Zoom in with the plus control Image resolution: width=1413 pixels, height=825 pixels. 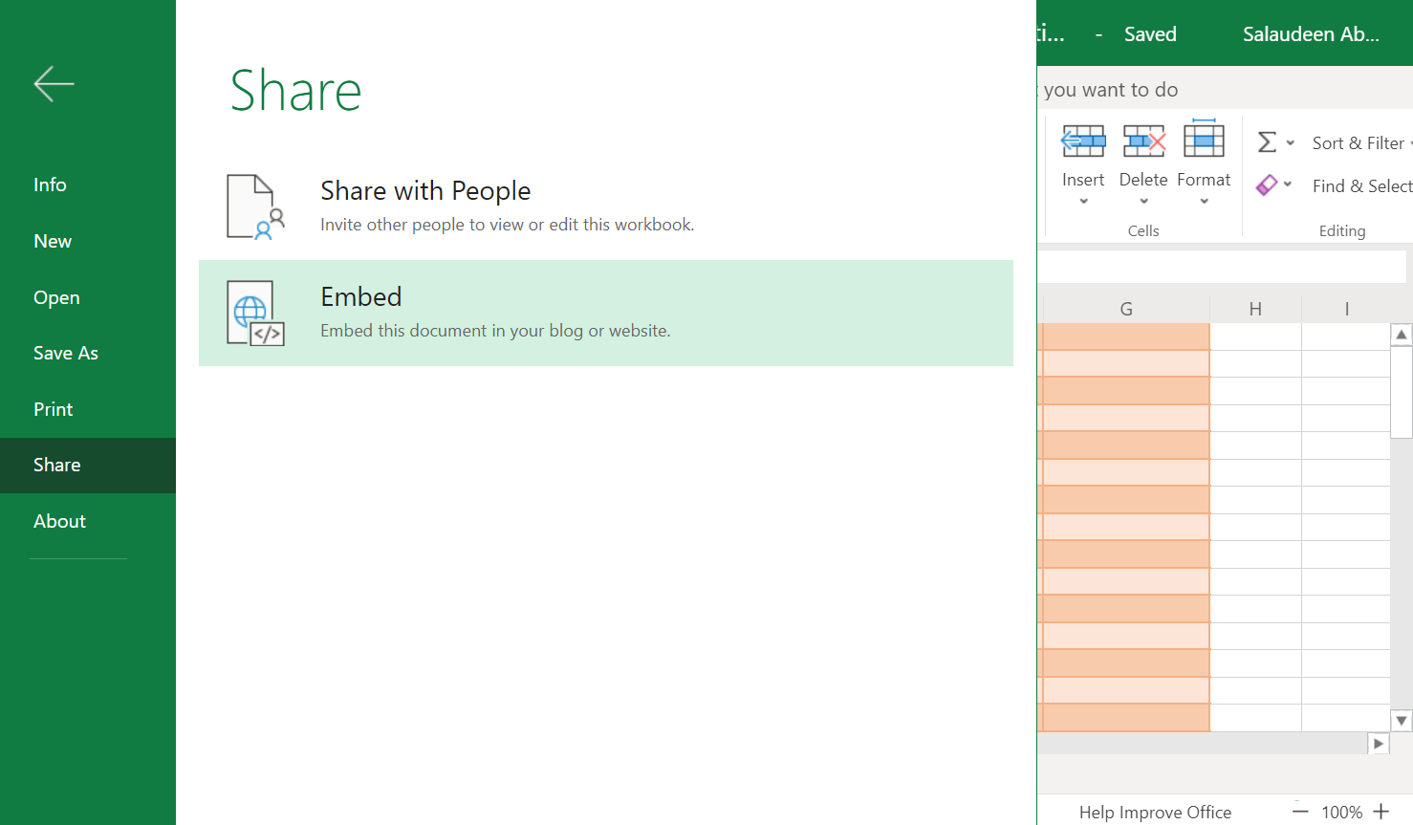1382,811
